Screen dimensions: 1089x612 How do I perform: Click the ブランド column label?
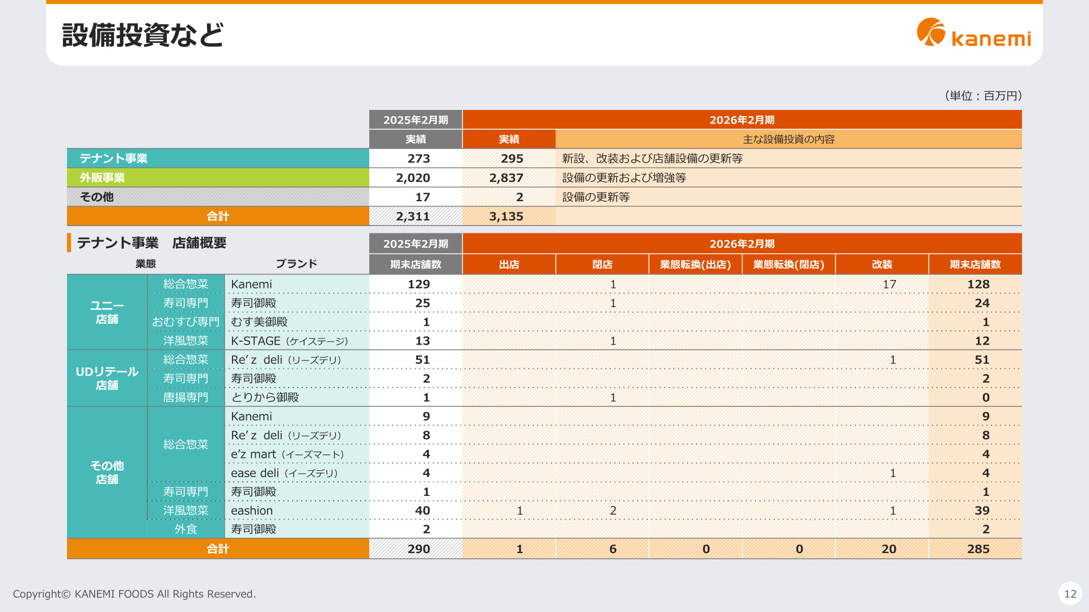point(296,264)
